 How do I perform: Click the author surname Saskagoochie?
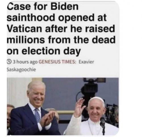21,70
